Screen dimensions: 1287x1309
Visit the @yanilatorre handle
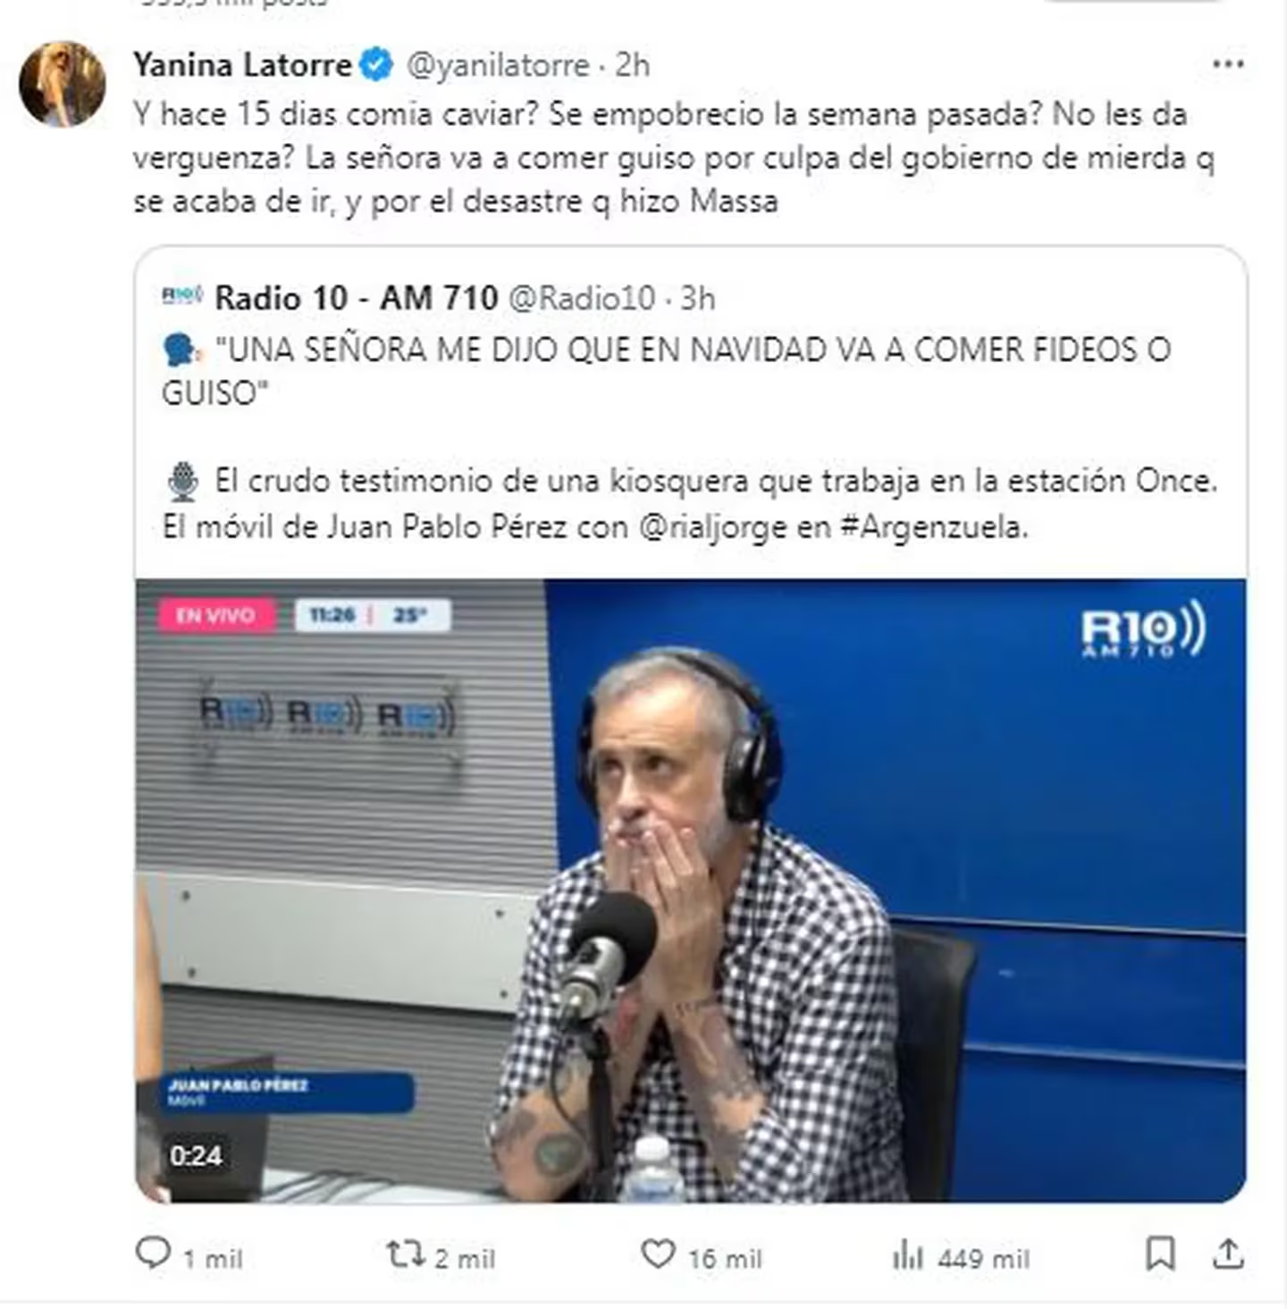tap(498, 65)
